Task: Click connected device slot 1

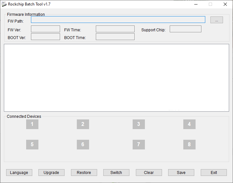Action: coord(32,124)
